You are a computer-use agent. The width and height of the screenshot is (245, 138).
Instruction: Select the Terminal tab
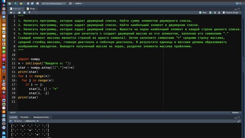(24, 117)
